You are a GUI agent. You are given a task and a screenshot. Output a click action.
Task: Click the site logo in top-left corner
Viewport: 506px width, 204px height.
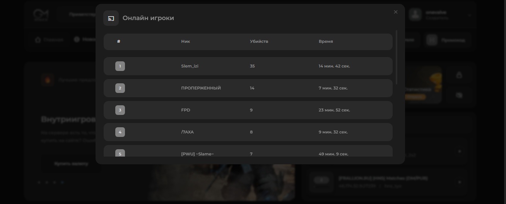click(40, 15)
